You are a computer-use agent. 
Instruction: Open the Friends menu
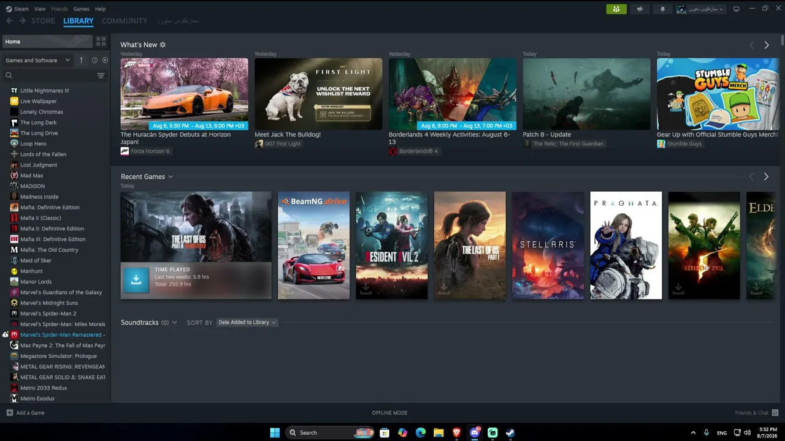pos(59,9)
